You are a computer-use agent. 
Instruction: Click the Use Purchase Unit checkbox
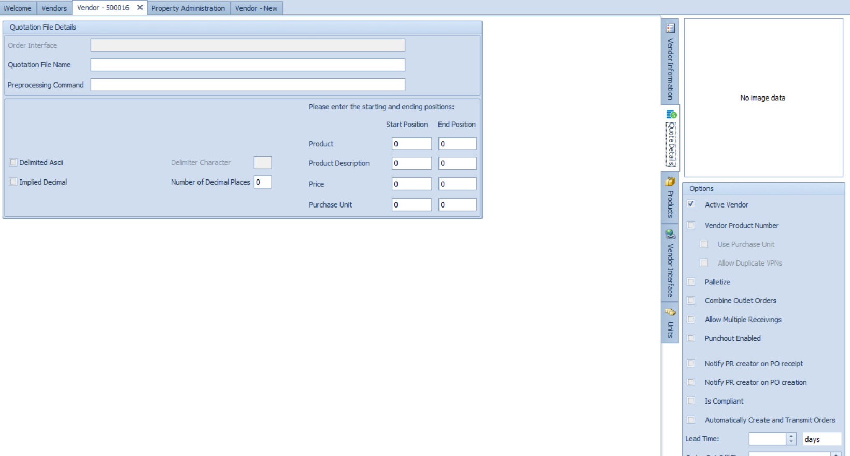coord(704,244)
